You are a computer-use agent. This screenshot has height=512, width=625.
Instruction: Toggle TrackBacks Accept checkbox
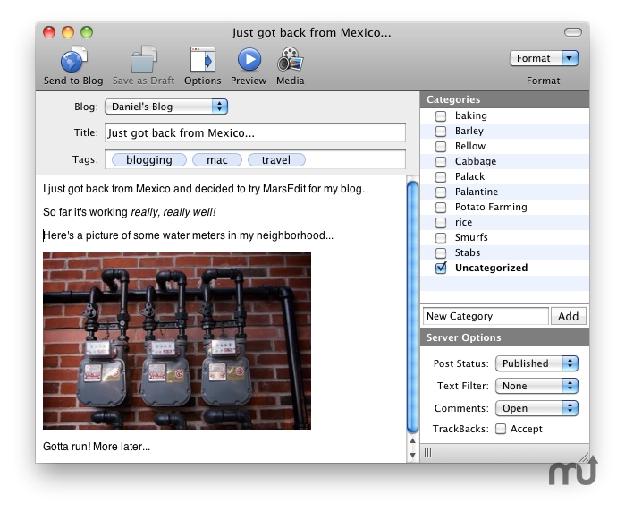(x=501, y=429)
